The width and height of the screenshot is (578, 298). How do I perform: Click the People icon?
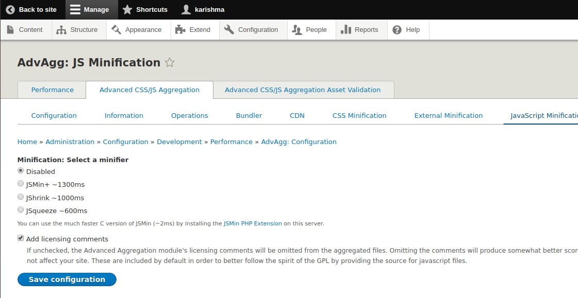pos(297,30)
